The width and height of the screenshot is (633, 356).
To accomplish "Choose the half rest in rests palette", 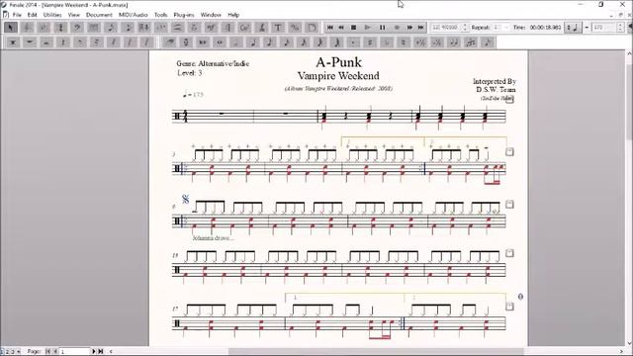I will tap(46, 43).
